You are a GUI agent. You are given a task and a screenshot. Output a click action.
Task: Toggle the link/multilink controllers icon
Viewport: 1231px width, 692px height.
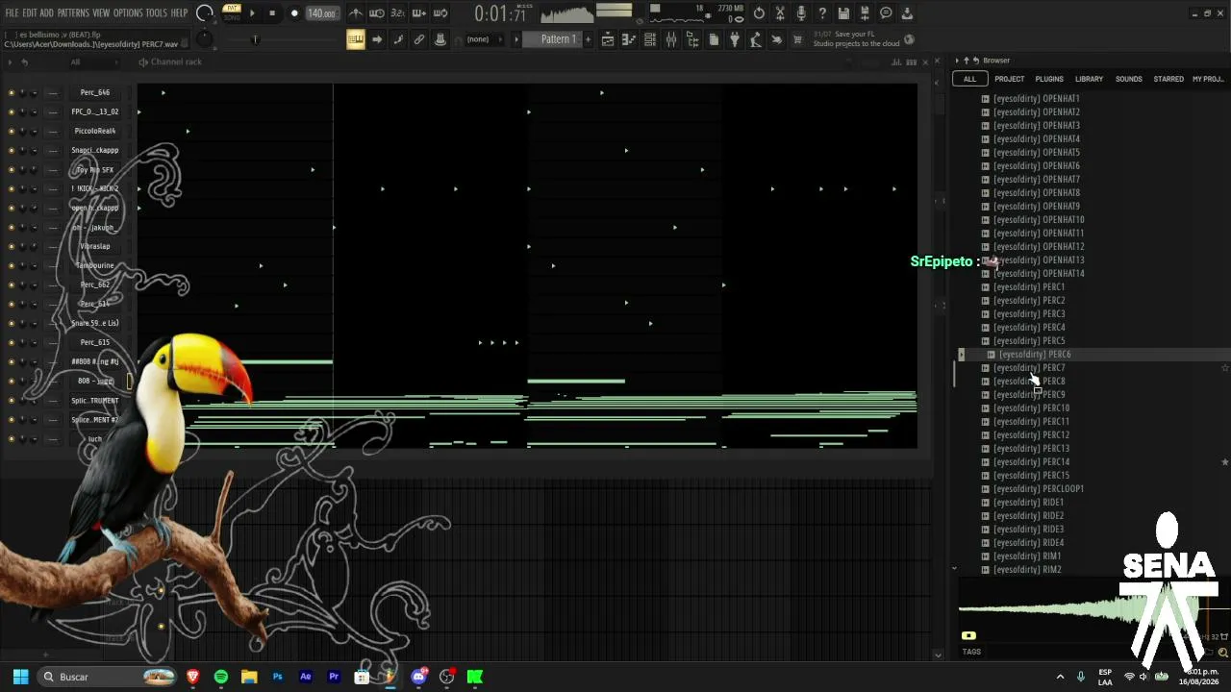click(419, 39)
